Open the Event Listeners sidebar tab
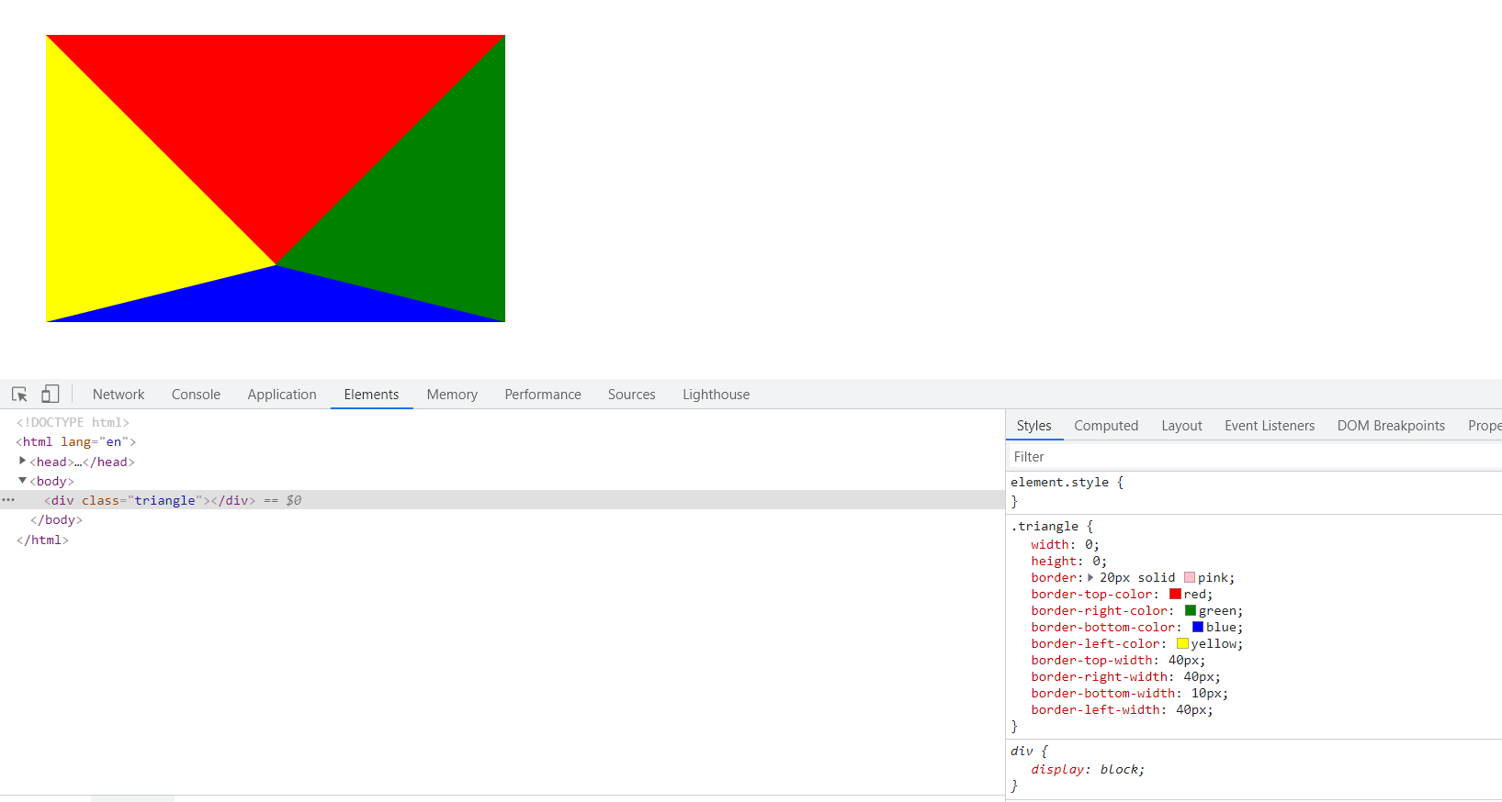Image resolution: width=1502 pixels, height=802 pixels. [1270, 426]
